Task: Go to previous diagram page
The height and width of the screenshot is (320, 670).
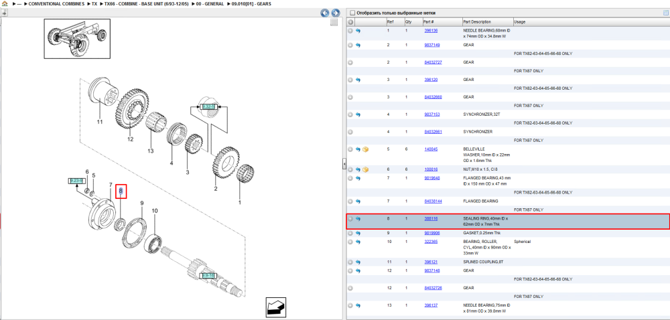Action: pyautogui.click(x=325, y=13)
